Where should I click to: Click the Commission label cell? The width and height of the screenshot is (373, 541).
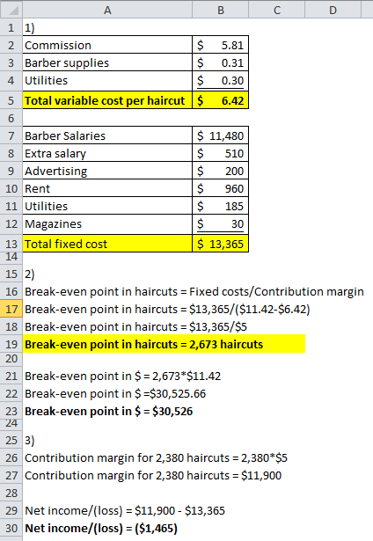[107, 45]
